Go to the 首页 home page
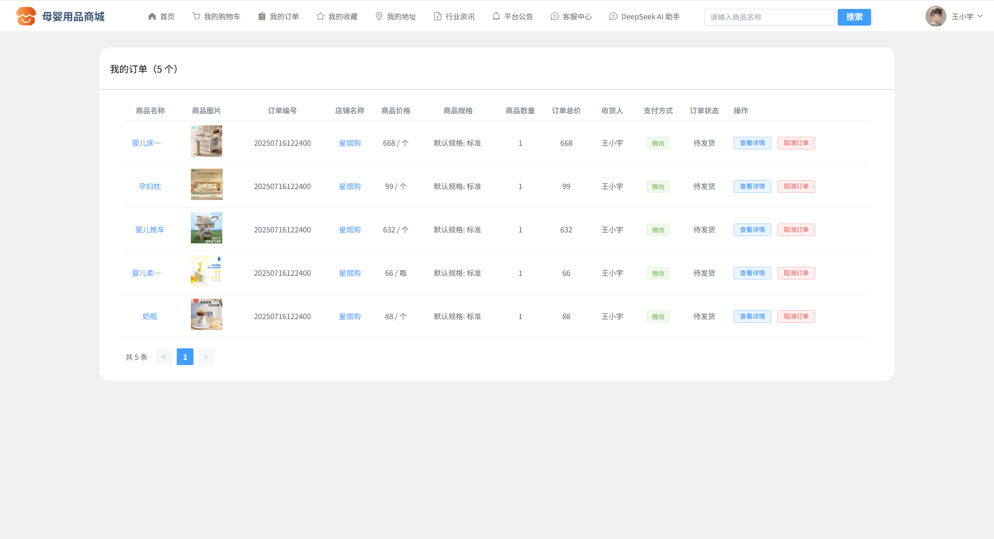The width and height of the screenshot is (994, 539). coord(161,17)
